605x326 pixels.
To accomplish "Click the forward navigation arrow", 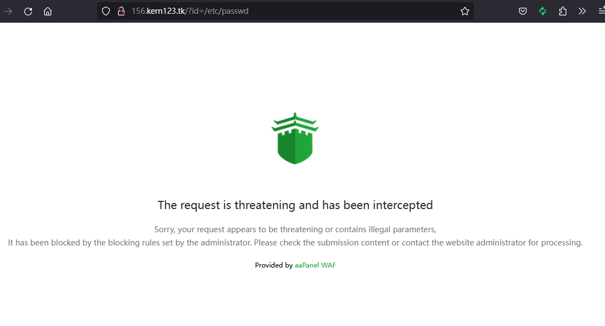I will coord(8,11).
